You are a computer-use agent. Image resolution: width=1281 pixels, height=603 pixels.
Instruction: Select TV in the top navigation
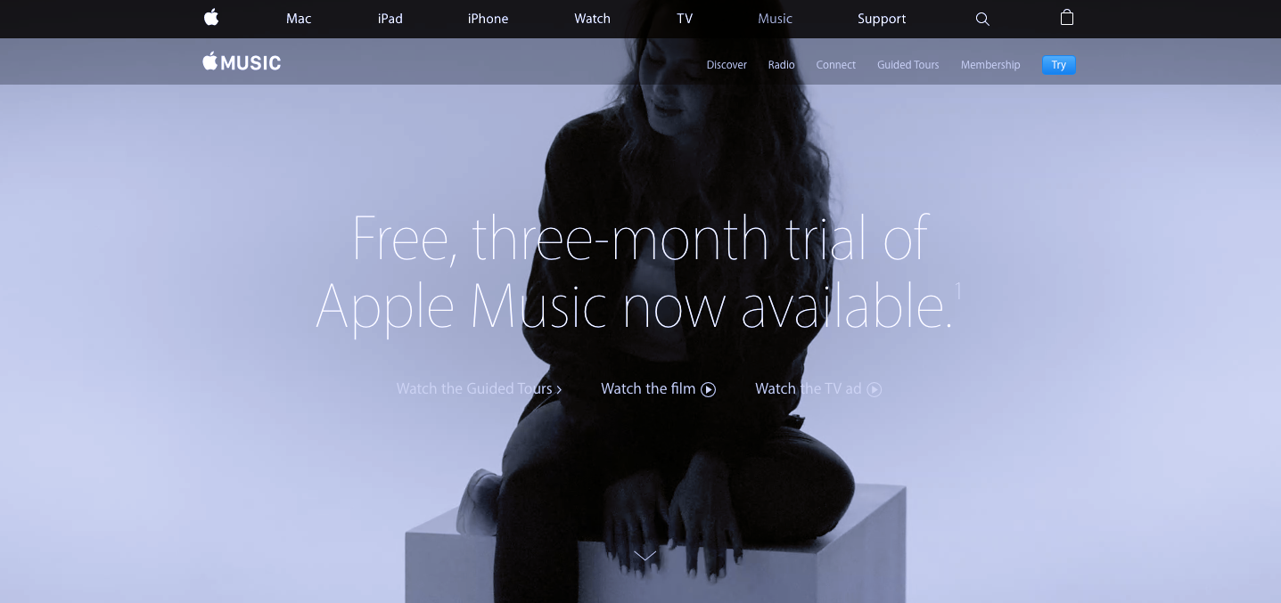tap(685, 19)
